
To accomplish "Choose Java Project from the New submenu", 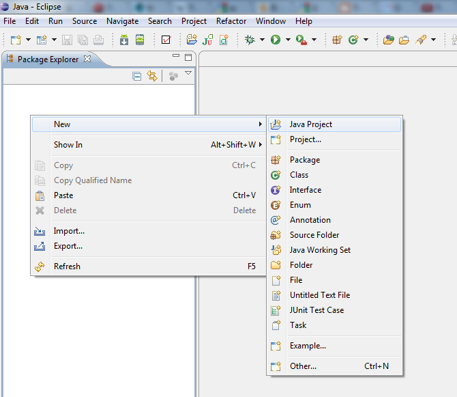I will [334, 124].
